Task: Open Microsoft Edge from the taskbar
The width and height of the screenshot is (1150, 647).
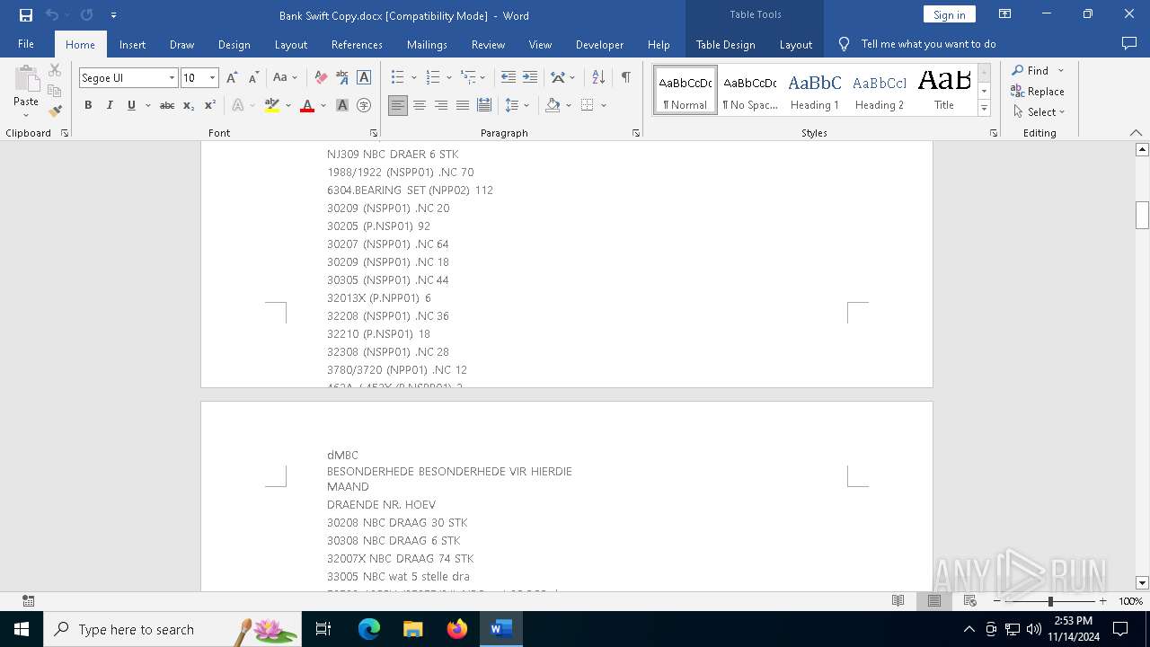Action: [x=369, y=629]
